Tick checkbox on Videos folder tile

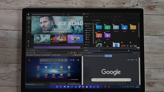point(105,32)
